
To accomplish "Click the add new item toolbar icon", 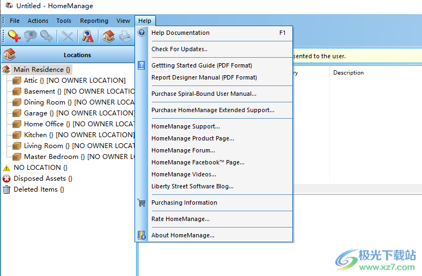I will pyautogui.click(x=14, y=36).
